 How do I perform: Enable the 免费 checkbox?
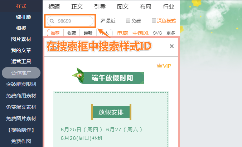[x=128, y=21]
